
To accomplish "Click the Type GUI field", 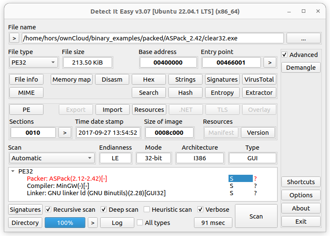I will click(x=252, y=158).
